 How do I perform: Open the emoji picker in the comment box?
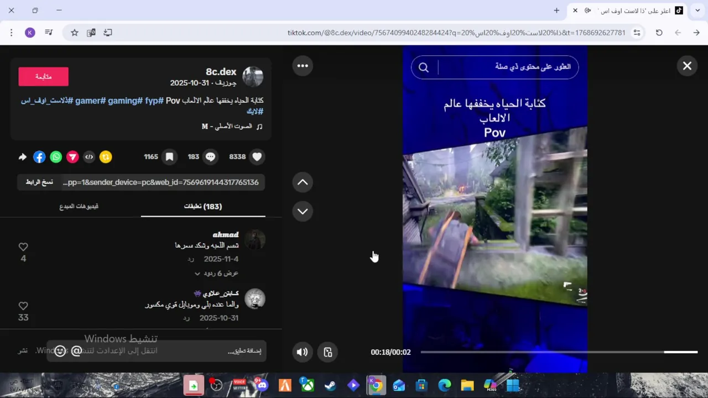coord(60,351)
